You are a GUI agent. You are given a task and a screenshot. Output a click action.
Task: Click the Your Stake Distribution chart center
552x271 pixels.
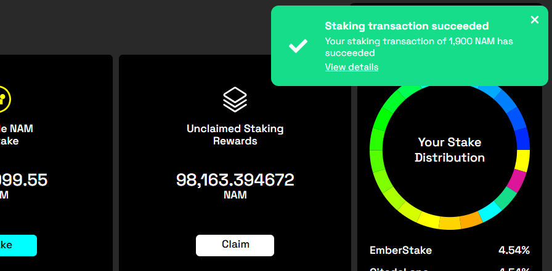450,150
